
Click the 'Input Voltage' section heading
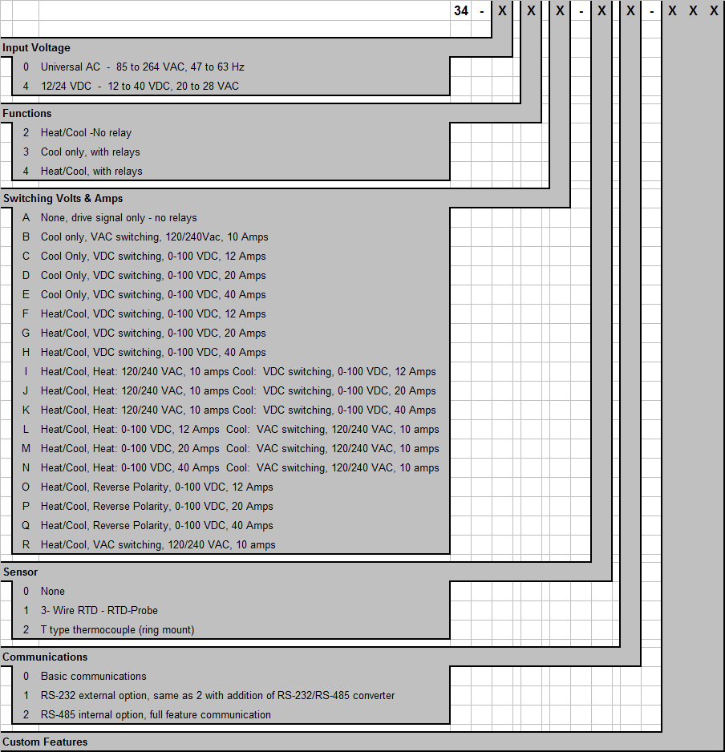(x=36, y=47)
